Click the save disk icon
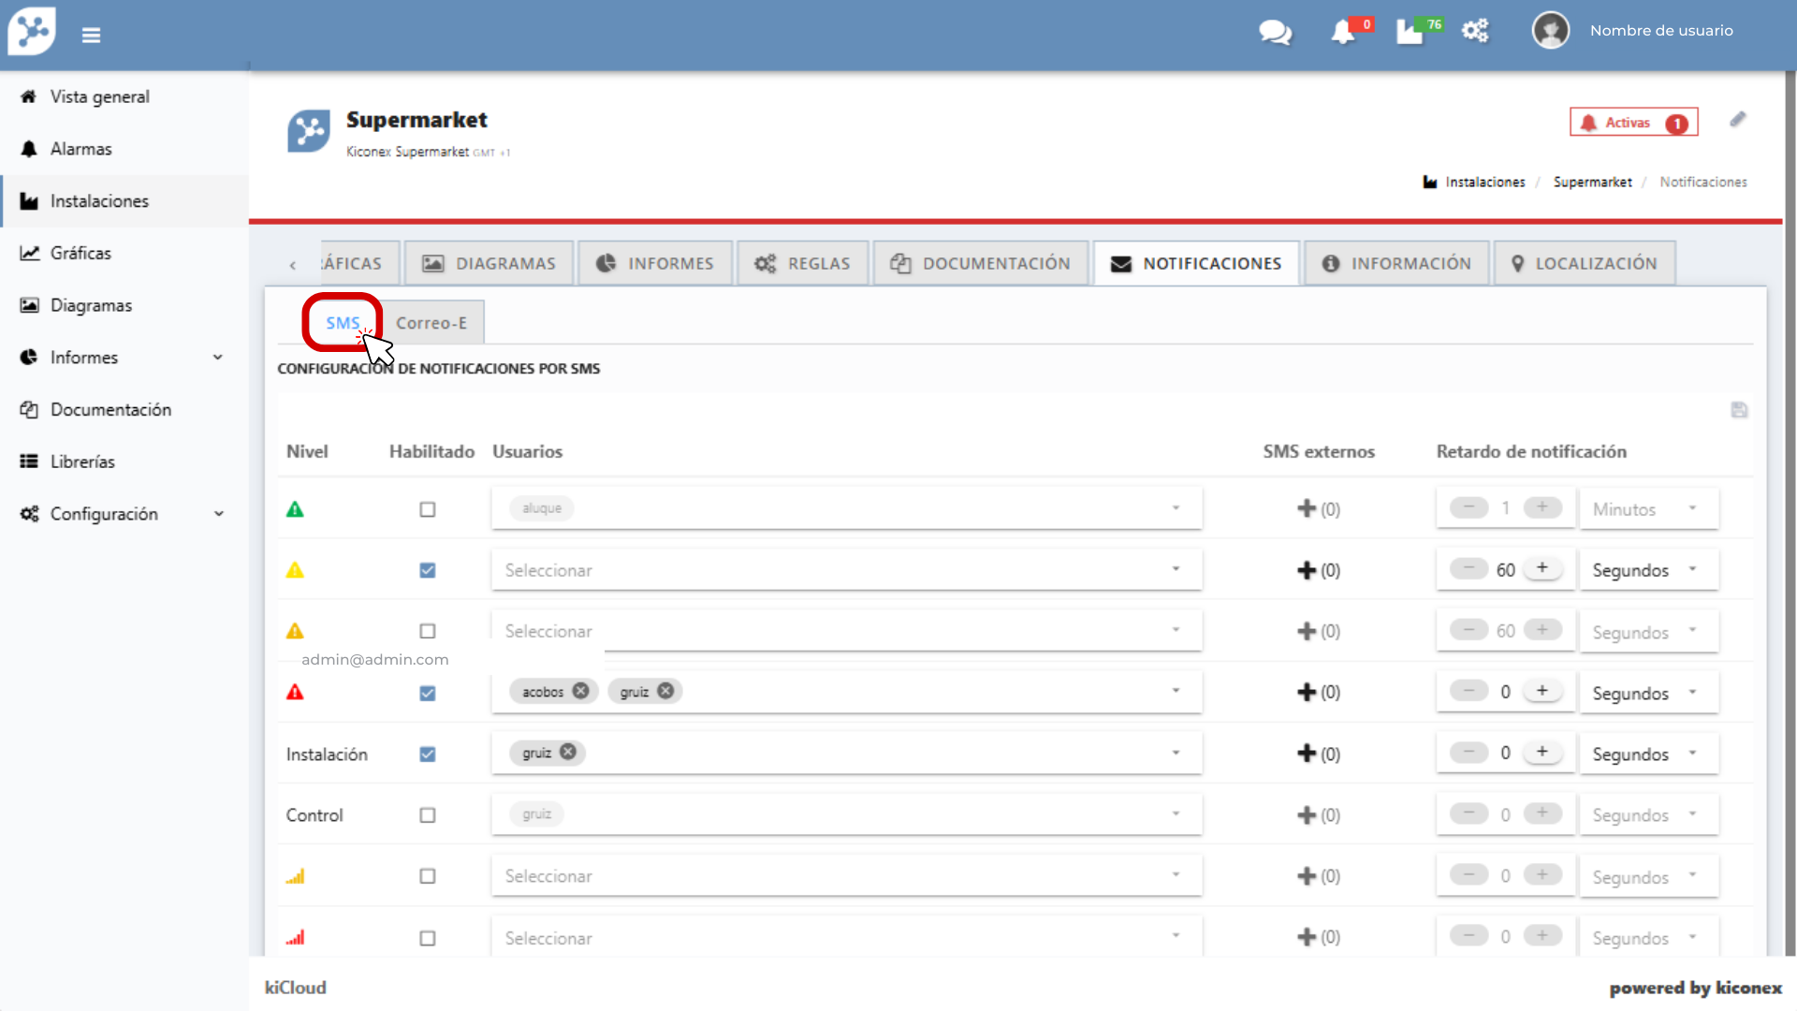 point(1739,410)
